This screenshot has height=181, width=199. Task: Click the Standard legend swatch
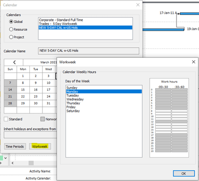pyautogui.click(x=6, y=119)
